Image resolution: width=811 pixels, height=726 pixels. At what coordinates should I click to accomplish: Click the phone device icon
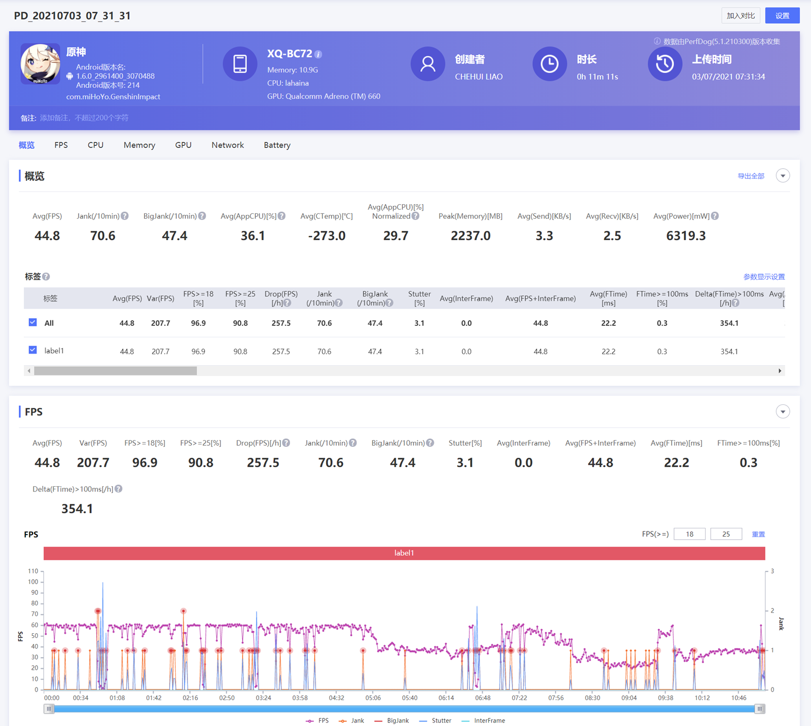tap(240, 64)
